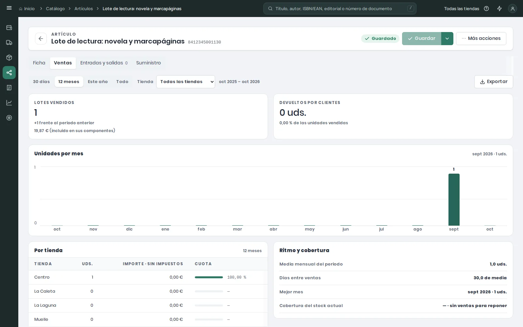Open the Todas las tiendas header selector
This screenshot has height=327, width=523.
(x=462, y=9)
